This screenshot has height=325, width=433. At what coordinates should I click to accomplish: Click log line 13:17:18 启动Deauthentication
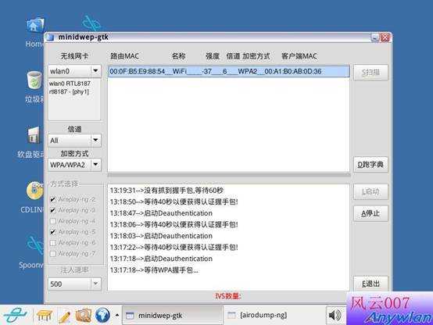161,259
